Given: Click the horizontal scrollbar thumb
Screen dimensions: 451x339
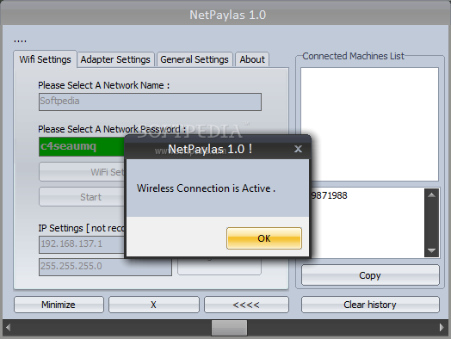Looking at the screenshot, I should click(229, 328).
